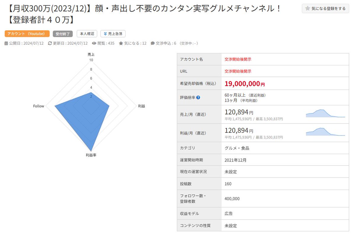
Task: Click the 希望売却価格（税込） label
Action: click(x=199, y=83)
